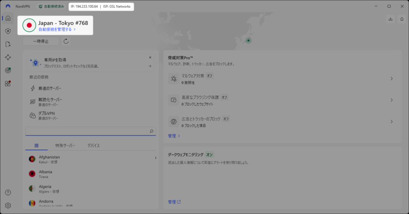409x214 pixels.
Task: Click the notification bell icon
Action: 401,19
